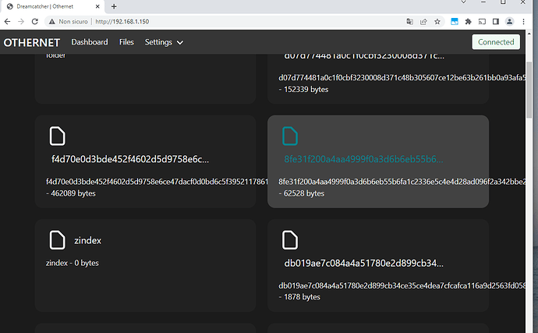The image size is (538, 333).
Task: Bookmark the page with the star icon
Action: [x=437, y=22]
